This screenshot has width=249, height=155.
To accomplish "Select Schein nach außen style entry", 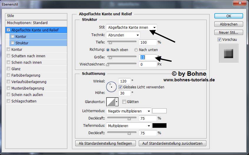I will pos(27,95).
